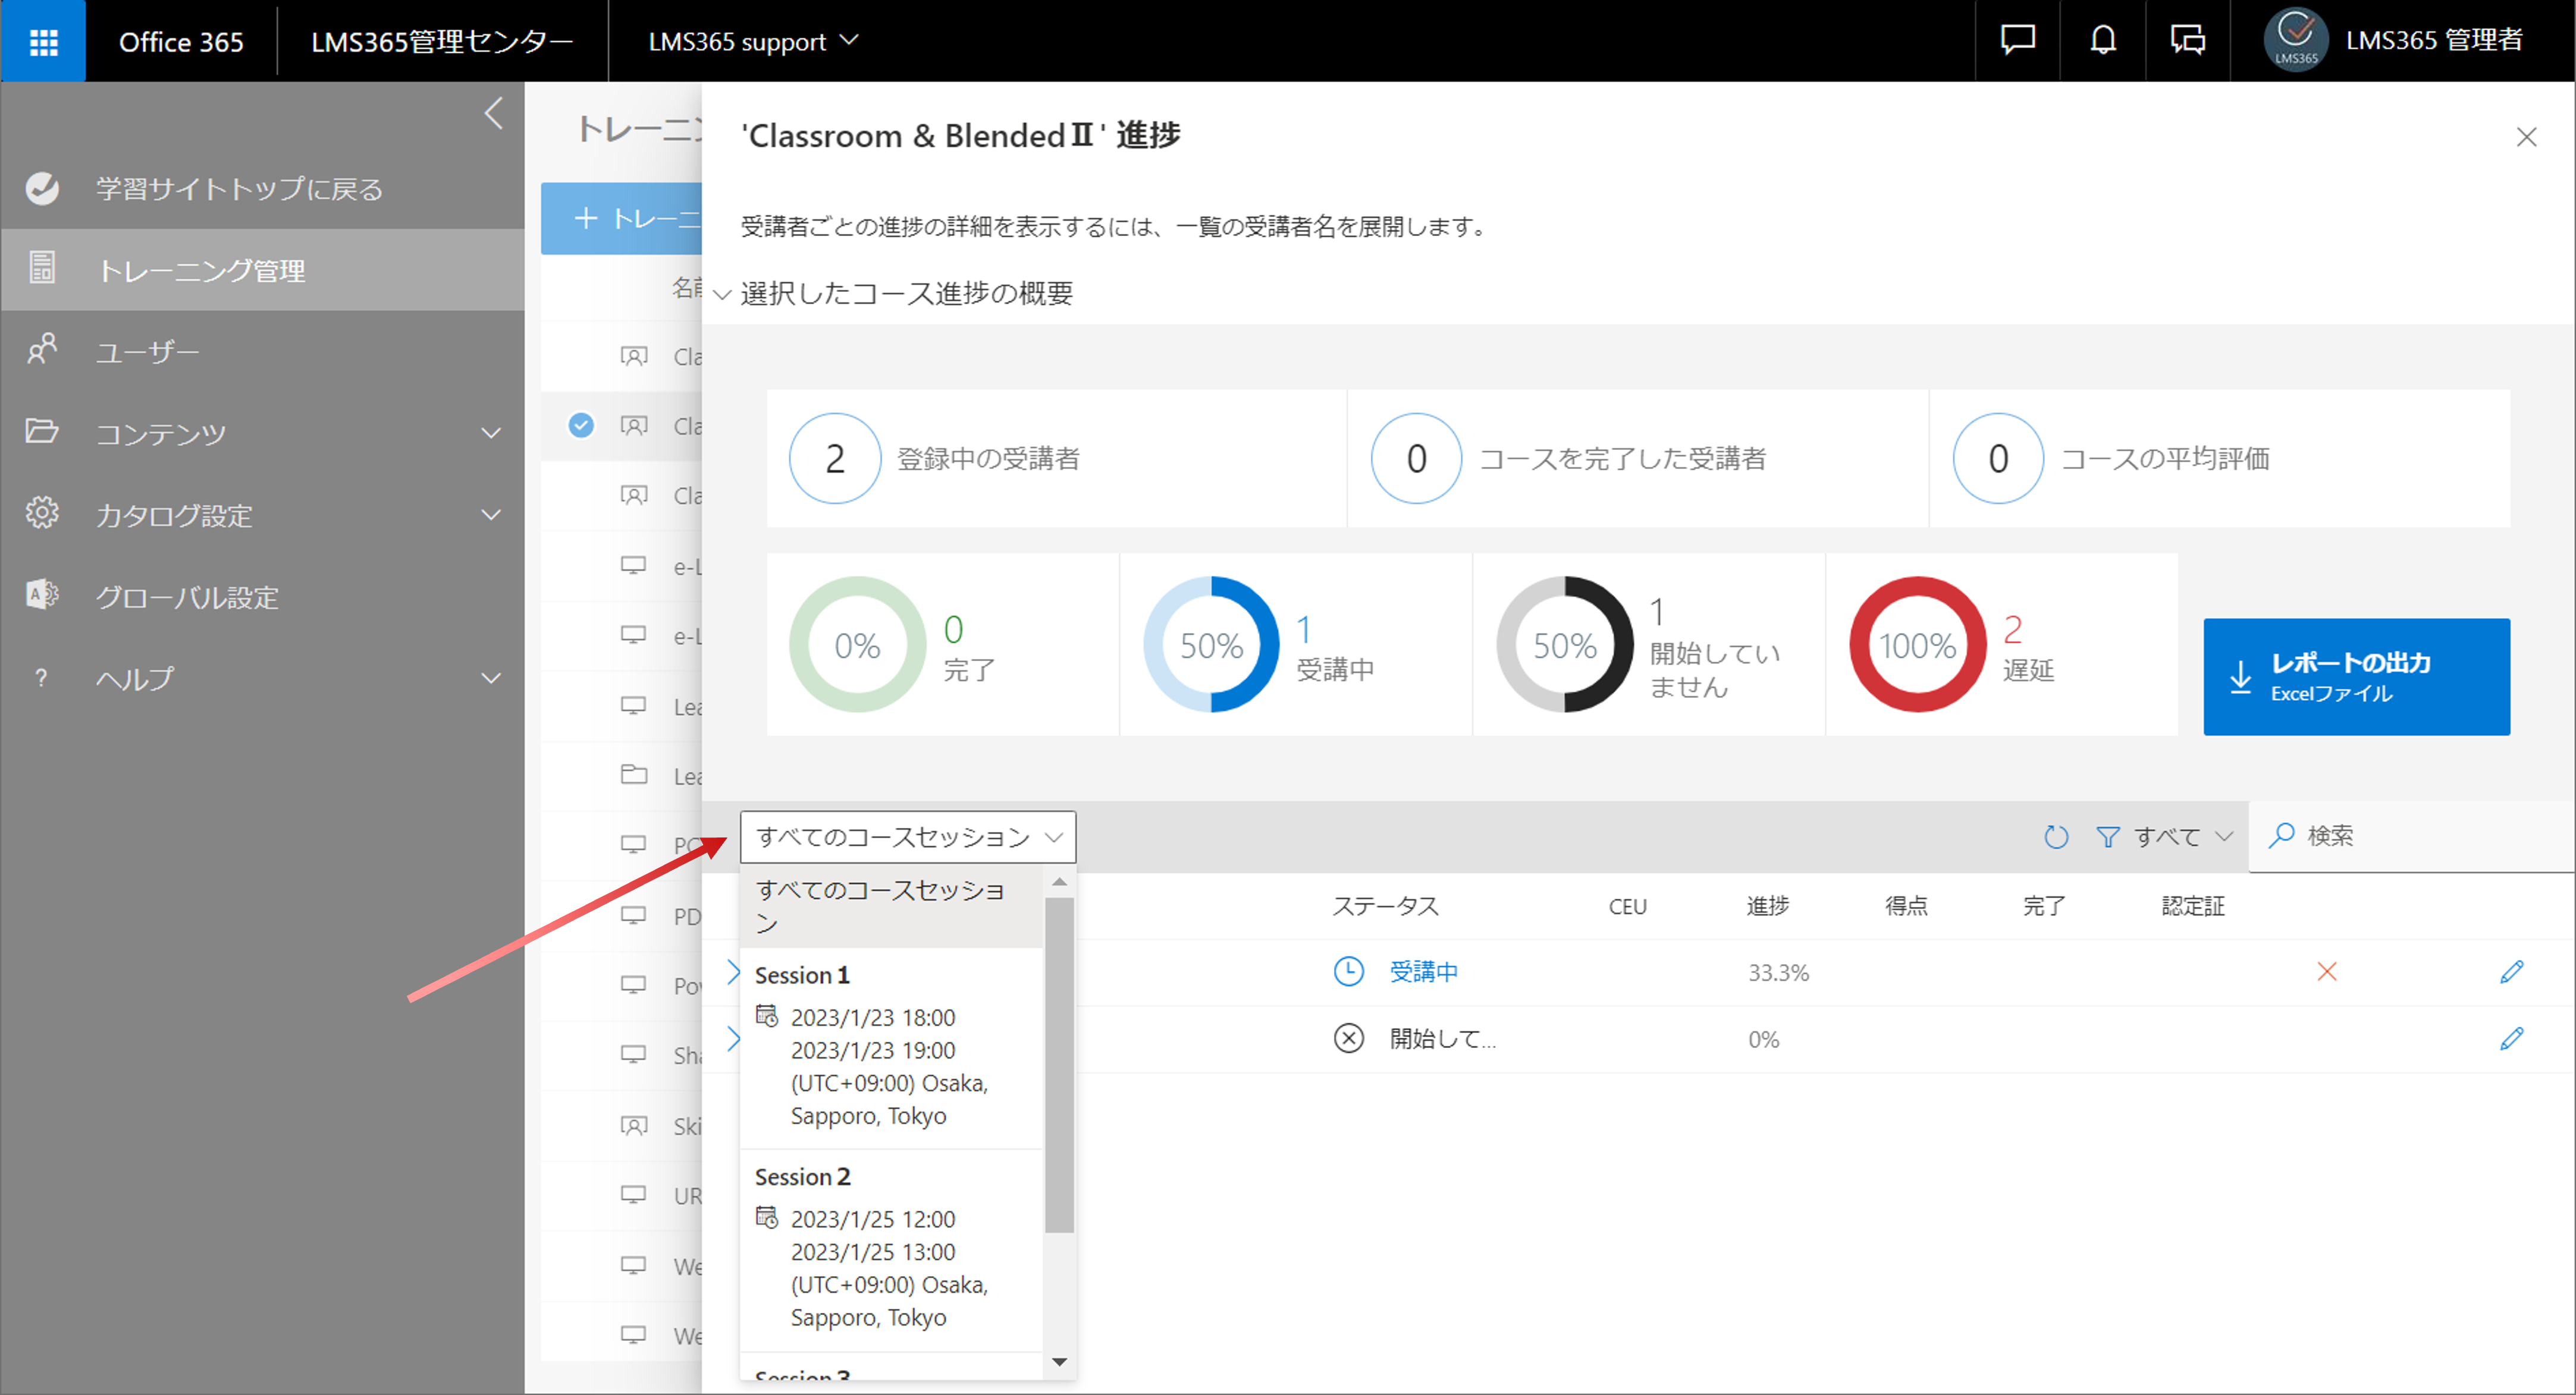Viewport: 2576px width, 1395px height.
Task: Click the session list scrollbar down arrow
Action: [1059, 1362]
